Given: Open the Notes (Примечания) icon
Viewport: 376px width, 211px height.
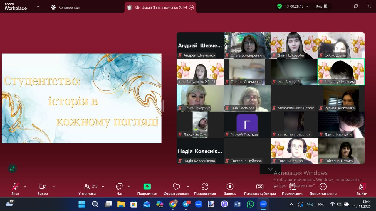Looking at the screenshot, I should tap(292, 187).
